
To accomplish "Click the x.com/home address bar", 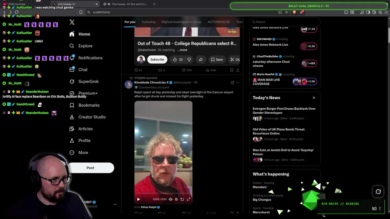I will click(101, 12).
